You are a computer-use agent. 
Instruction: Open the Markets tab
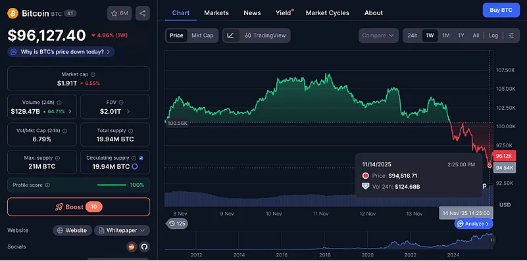point(216,13)
